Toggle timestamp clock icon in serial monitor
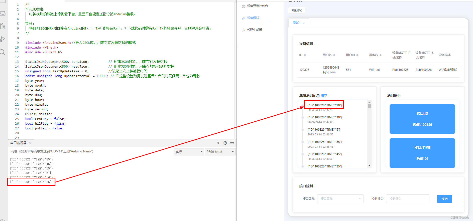 point(225,143)
